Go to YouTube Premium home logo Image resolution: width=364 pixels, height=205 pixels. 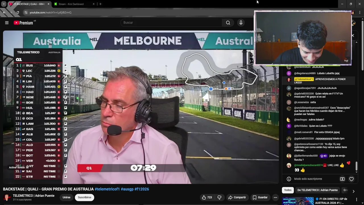[x=23, y=23]
